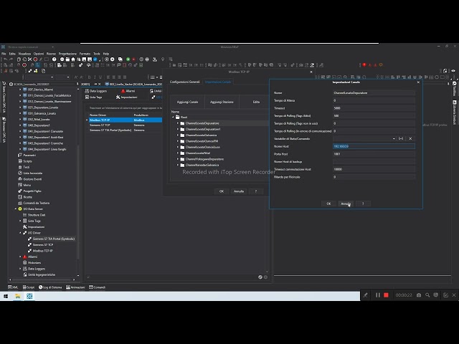
Task: Expand the 021_Depuratore_Lovato tree node
Action: 20,107
